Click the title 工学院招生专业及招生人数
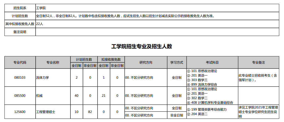 (x=142, y=47)
